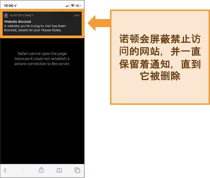Image resolution: width=210 pixels, height=178 pixels.
Task: Tap the location arrow beside the time
Action: click(x=15, y=5)
